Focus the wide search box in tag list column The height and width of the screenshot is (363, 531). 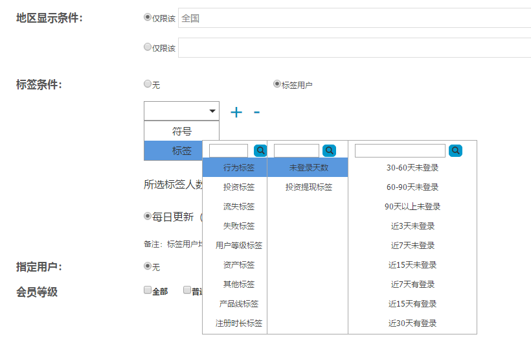point(400,150)
